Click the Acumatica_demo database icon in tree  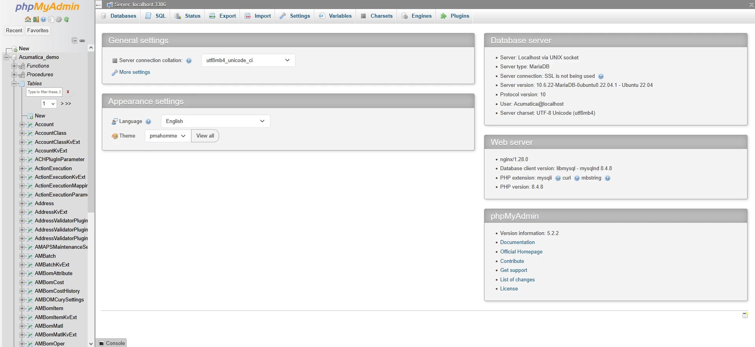click(15, 57)
